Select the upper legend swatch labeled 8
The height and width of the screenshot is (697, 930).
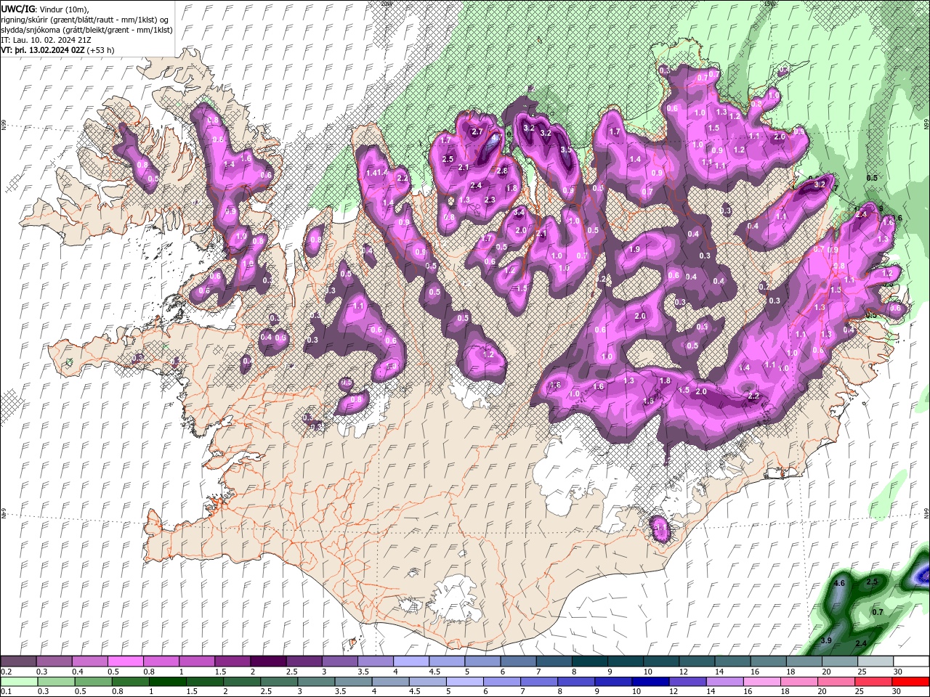(589, 661)
